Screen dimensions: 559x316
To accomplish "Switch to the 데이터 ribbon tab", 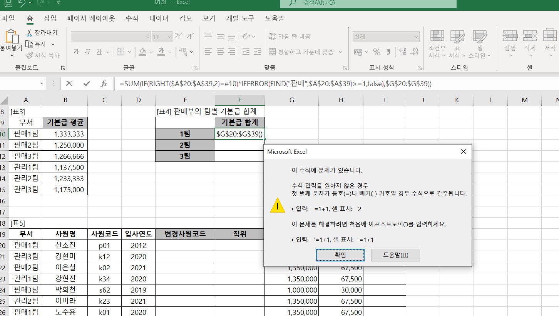I will pyautogui.click(x=159, y=18).
